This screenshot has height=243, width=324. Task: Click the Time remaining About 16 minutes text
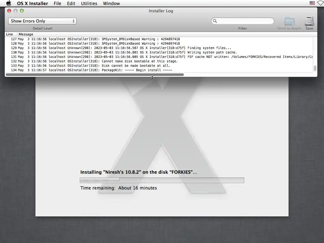click(x=119, y=188)
